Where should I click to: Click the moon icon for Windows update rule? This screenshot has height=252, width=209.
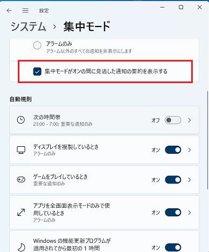coord(21,247)
